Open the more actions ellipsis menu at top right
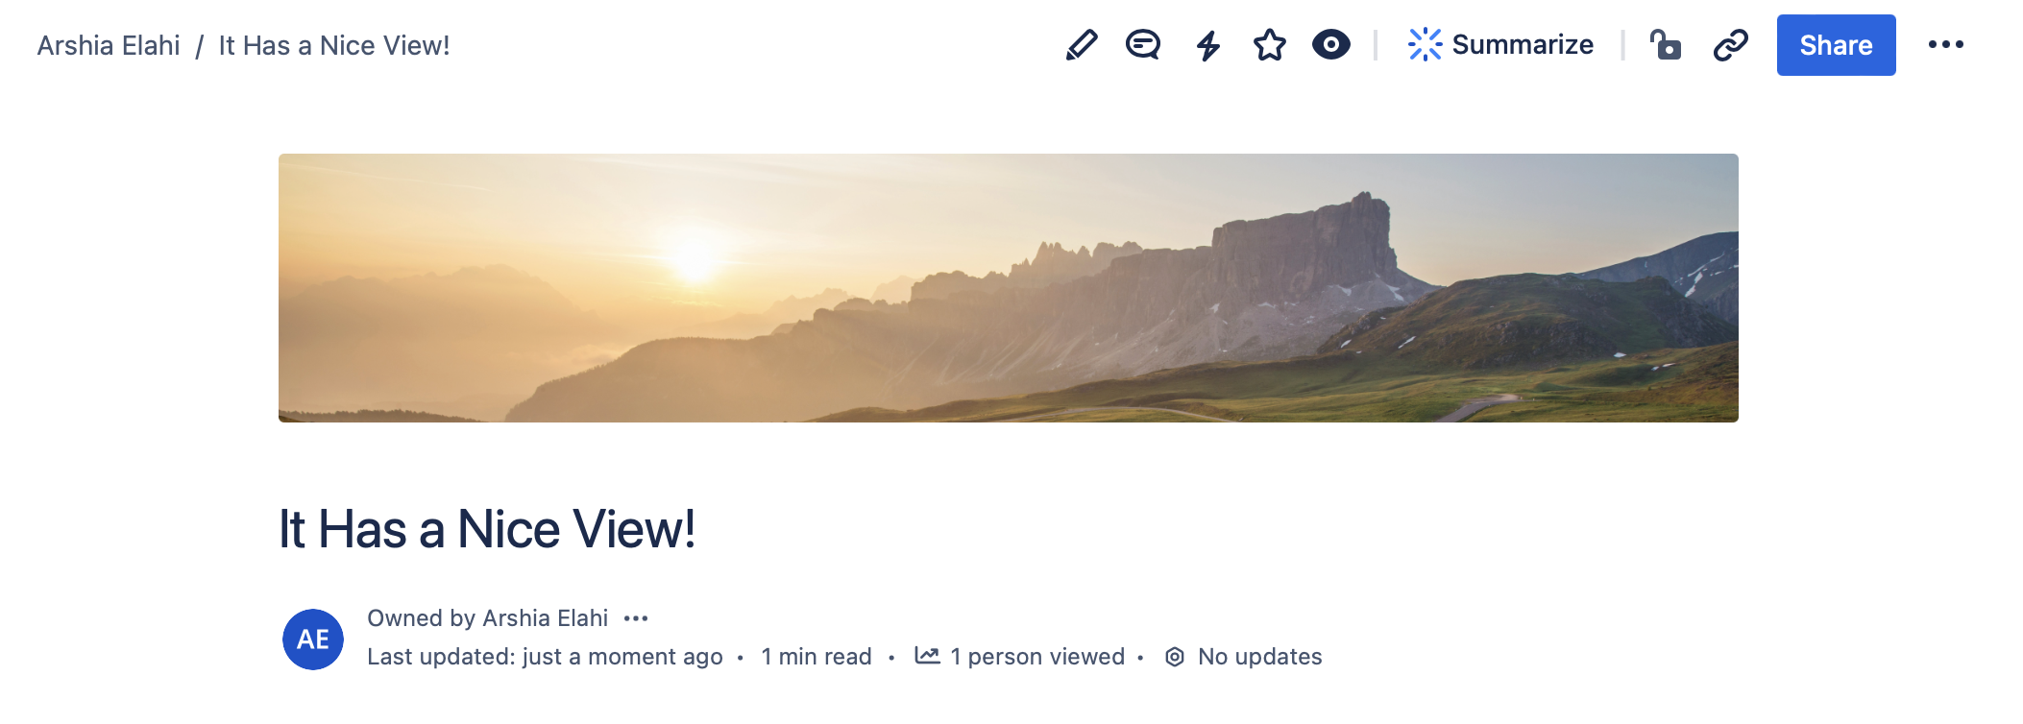 (1946, 45)
